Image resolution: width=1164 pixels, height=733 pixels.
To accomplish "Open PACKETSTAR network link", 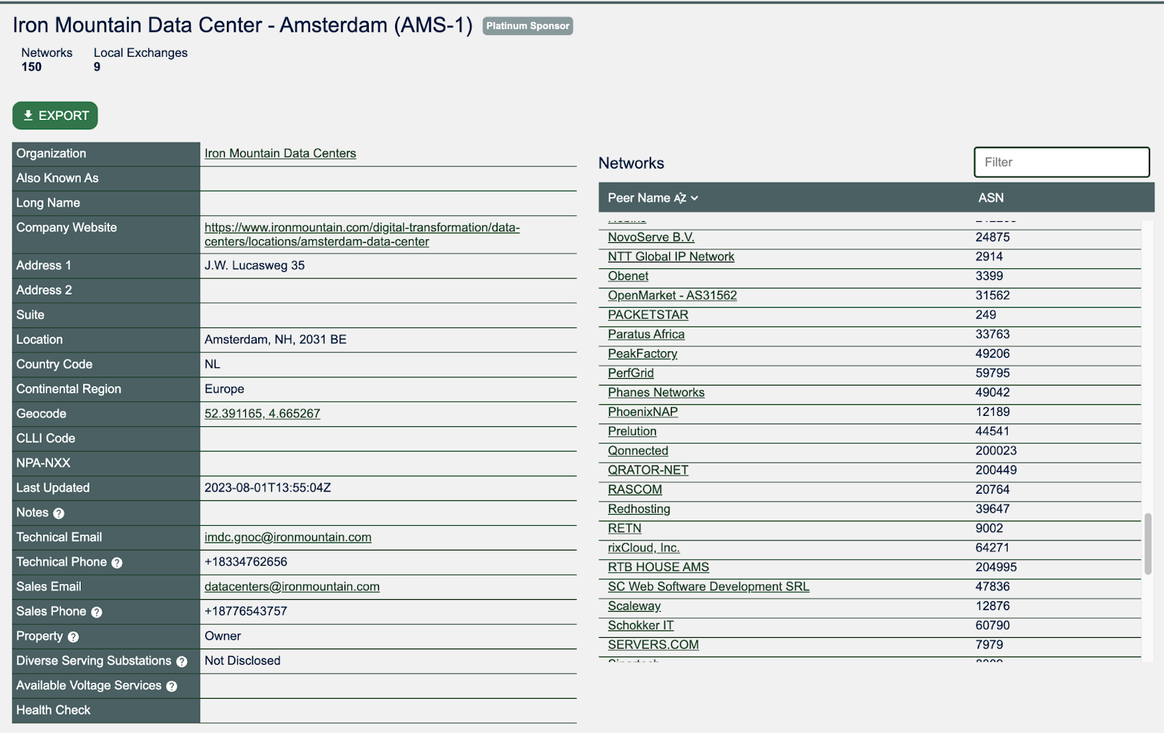I will pos(648,315).
